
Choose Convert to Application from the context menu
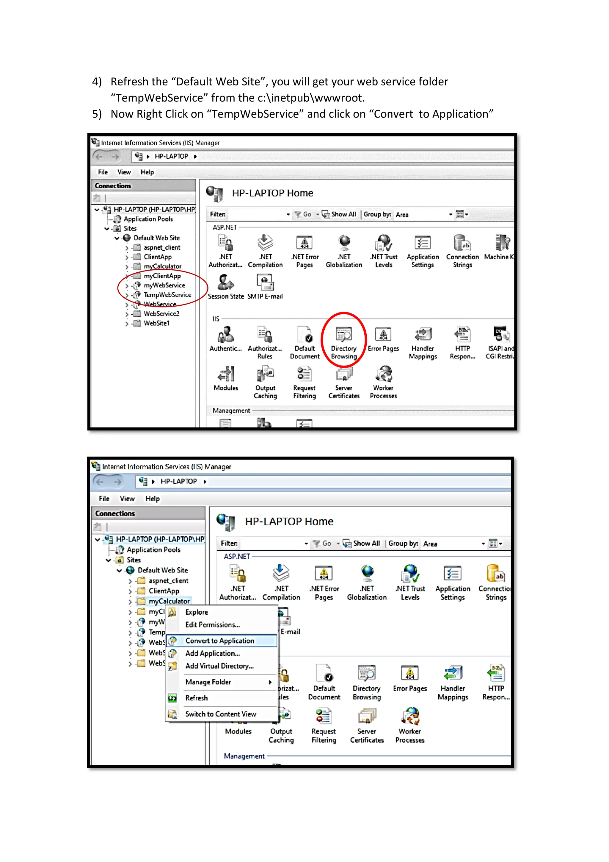[x=222, y=641]
